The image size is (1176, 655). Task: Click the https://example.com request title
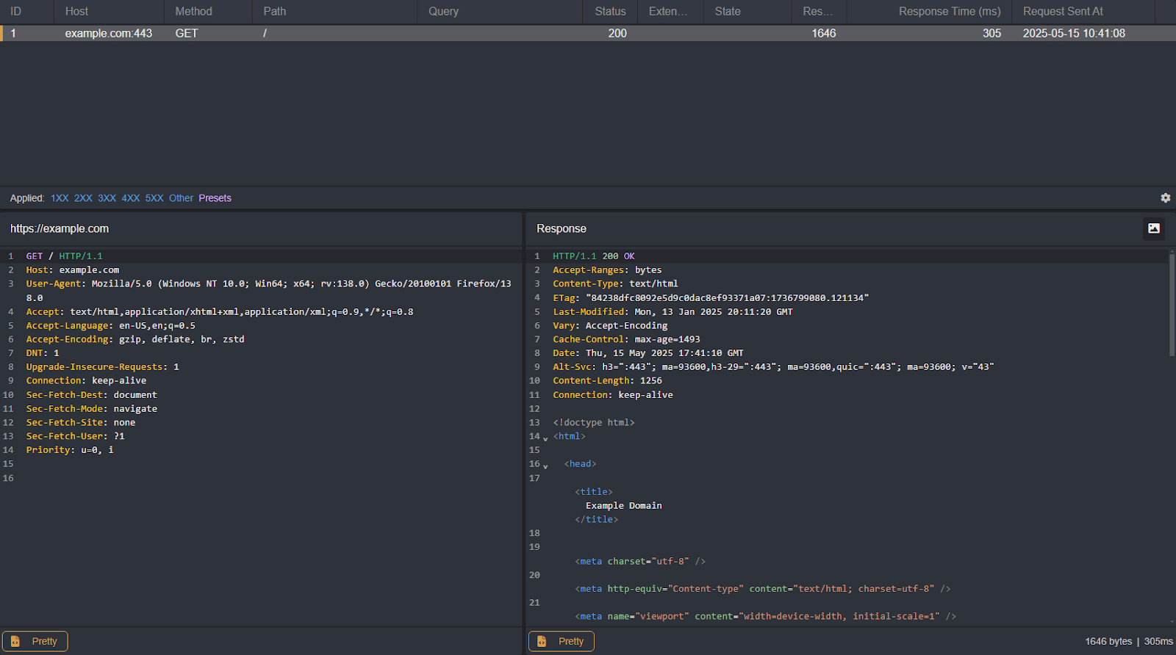point(60,228)
